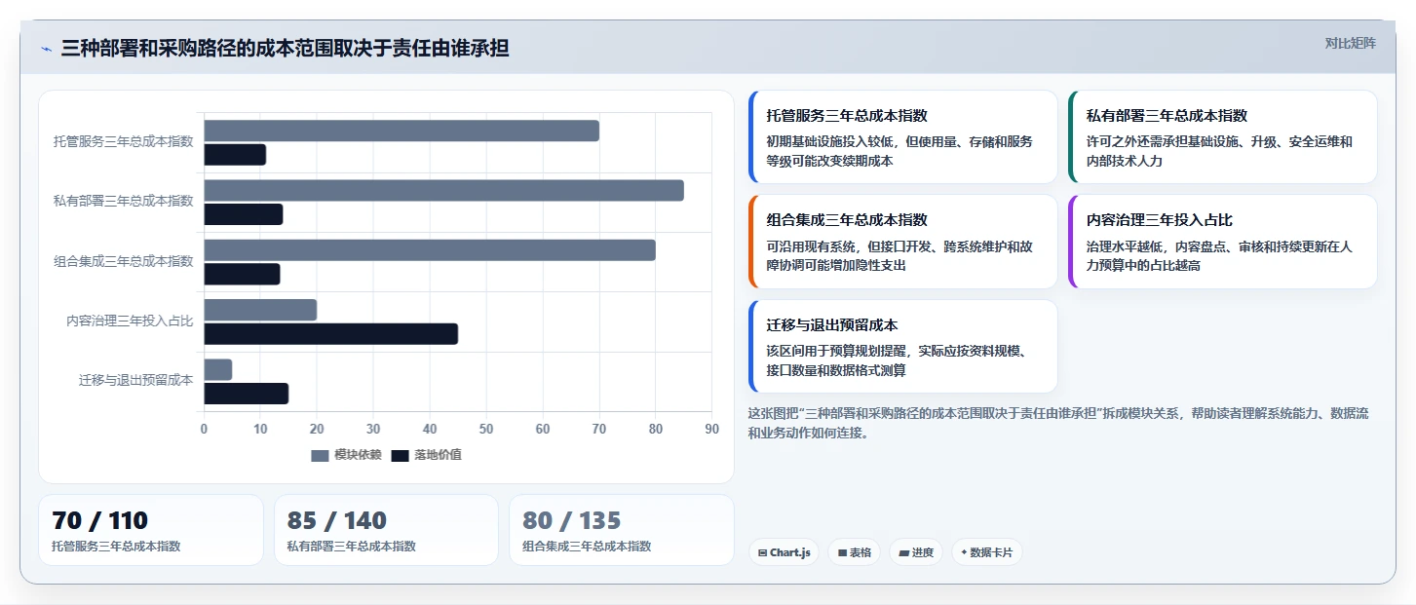Screen dimensions: 1416x605
Task: Click the main title 三种部署和采购路径的成本范围
Action: coord(286,49)
